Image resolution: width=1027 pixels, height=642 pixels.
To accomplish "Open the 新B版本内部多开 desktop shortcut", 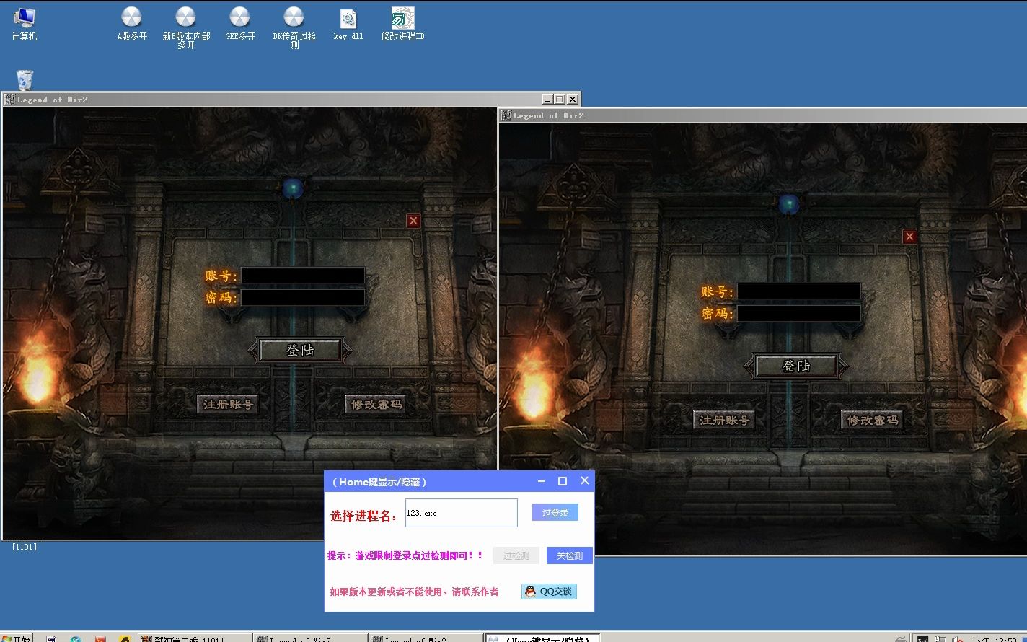I will [x=186, y=27].
